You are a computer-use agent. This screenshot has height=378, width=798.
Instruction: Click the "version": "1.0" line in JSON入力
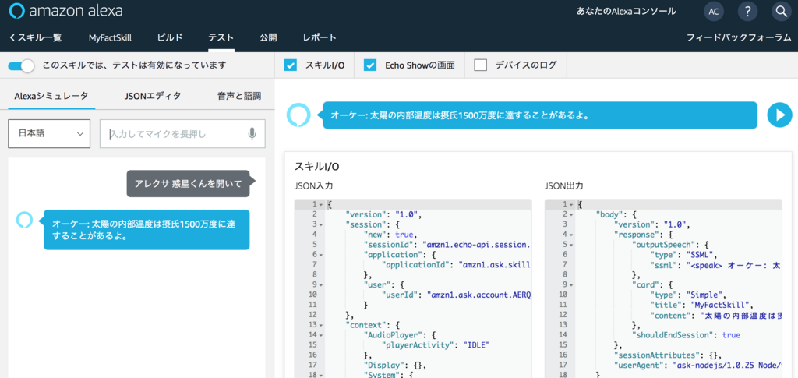pyautogui.click(x=383, y=214)
